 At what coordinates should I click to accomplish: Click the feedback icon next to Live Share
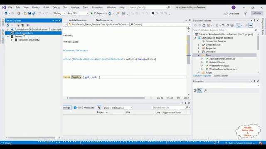pos(245,13)
